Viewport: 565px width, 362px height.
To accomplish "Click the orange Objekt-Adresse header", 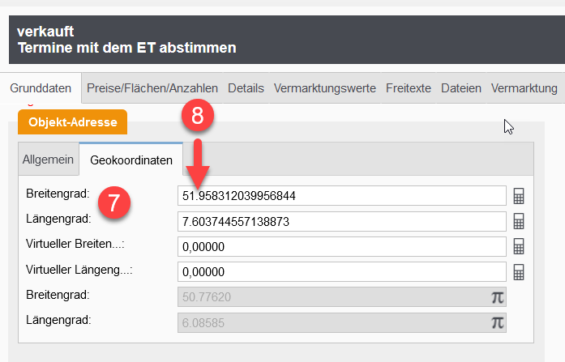I will coord(72,122).
